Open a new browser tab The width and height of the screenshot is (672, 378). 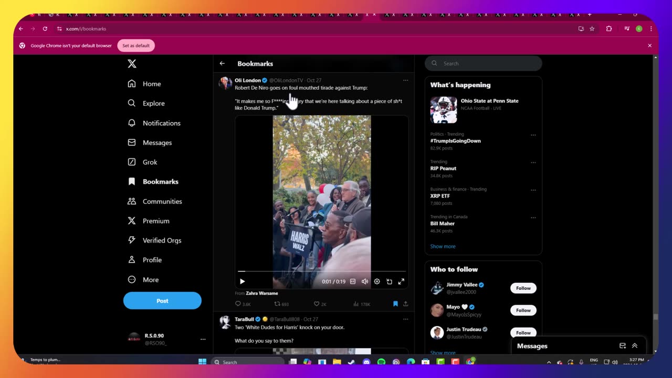pyautogui.click(x=590, y=15)
